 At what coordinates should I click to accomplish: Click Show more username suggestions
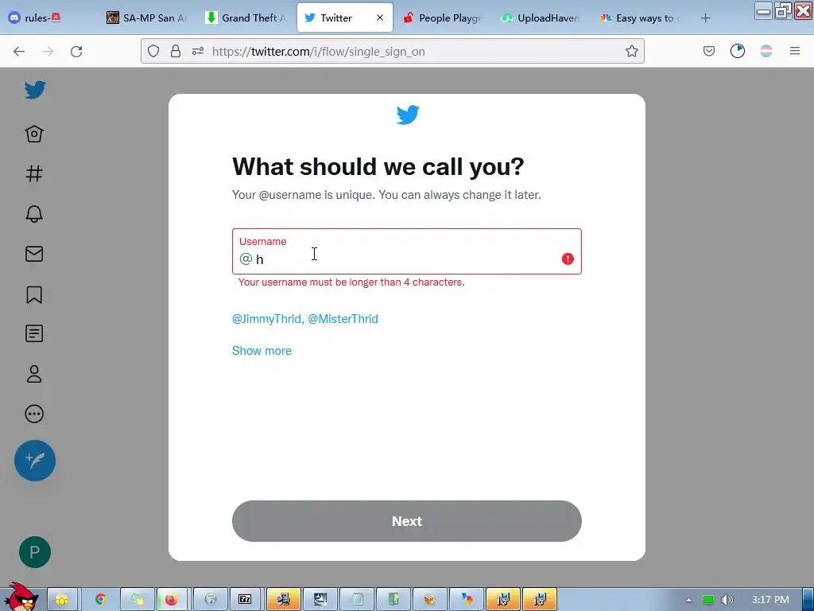(x=262, y=351)
